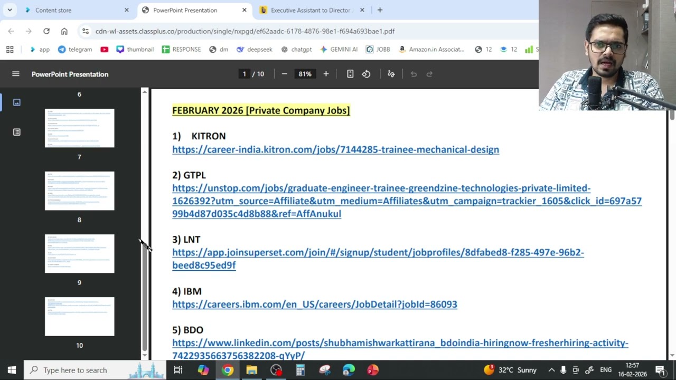Zoom out of the PDF
Viewport: 676px width, 380px height.
[x=284, y=74]
